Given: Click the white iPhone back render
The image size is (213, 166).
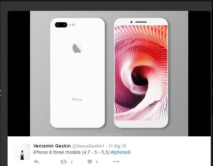Looking at the screenshot, I should click(x=78, y=73).
